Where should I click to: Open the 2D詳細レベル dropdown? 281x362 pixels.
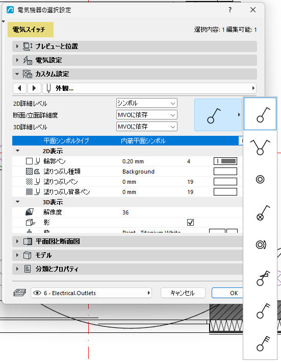[x=146, y=103]
